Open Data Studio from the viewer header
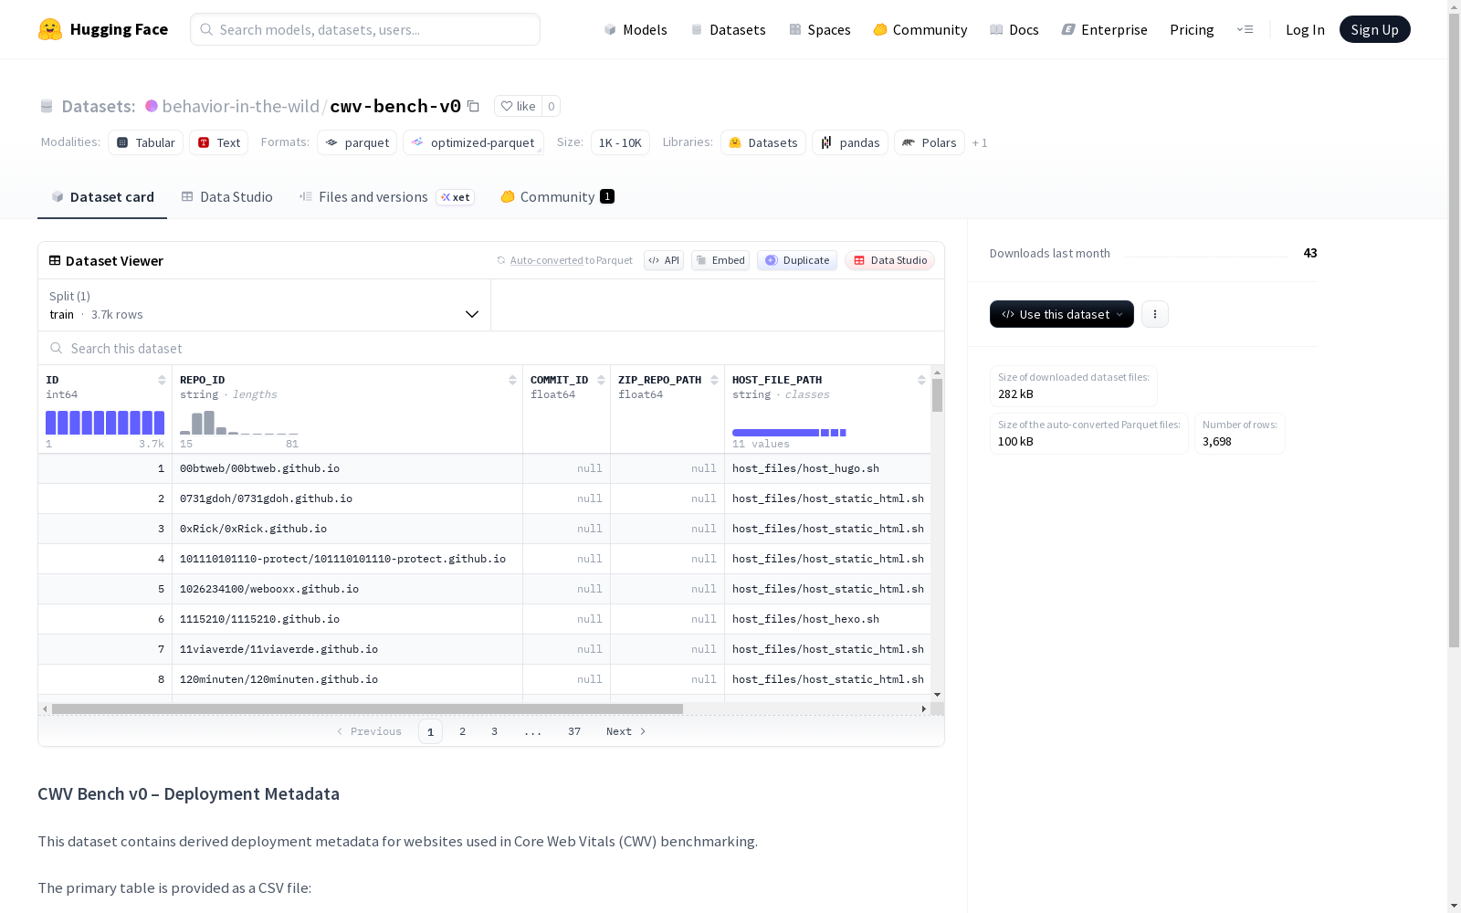This screenshot has width=1461, height=913. 890,260
